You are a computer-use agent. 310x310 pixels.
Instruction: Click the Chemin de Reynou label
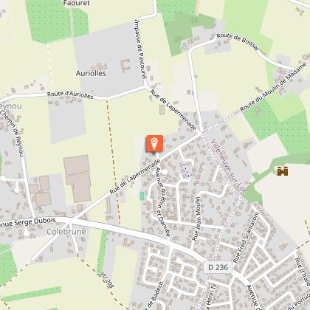click(12, 133)
